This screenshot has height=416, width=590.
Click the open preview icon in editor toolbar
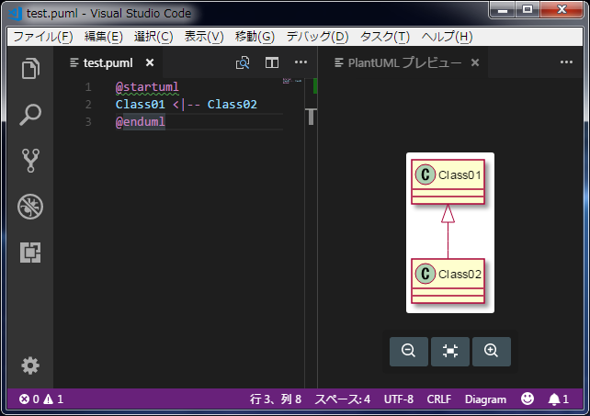[243, 62]
